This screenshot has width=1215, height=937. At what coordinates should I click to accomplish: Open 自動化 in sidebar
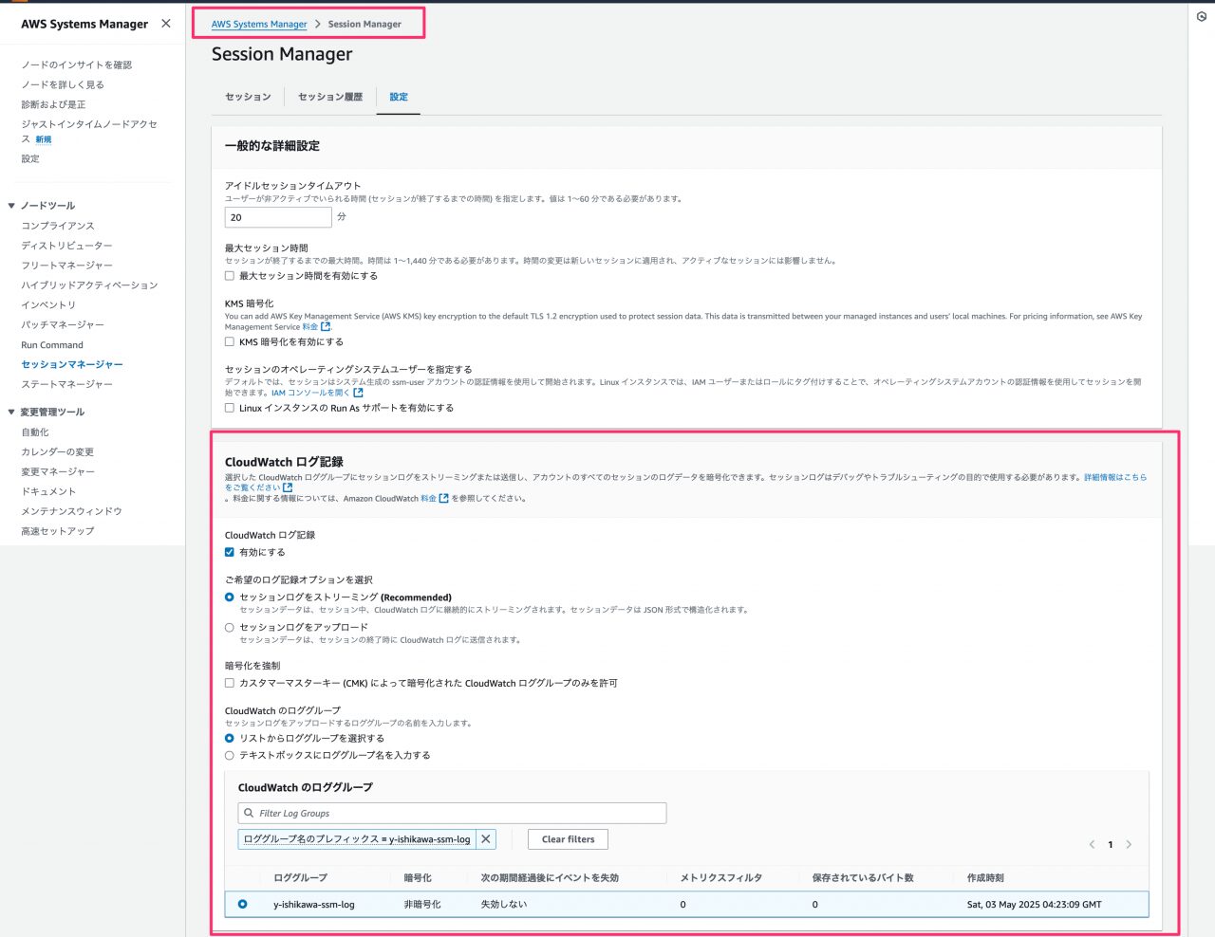(35, 433)
